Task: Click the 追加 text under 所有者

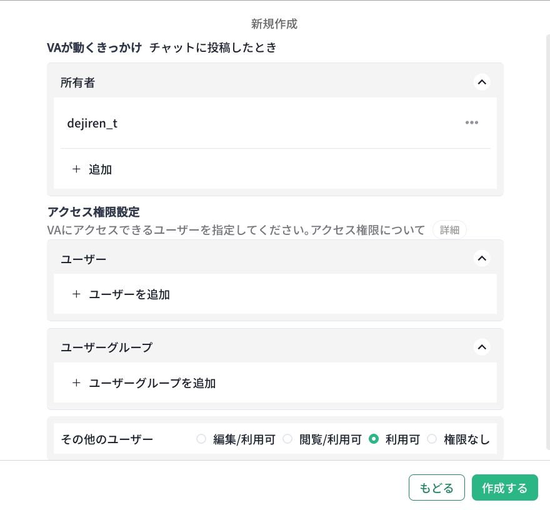Action: [101, 169]
